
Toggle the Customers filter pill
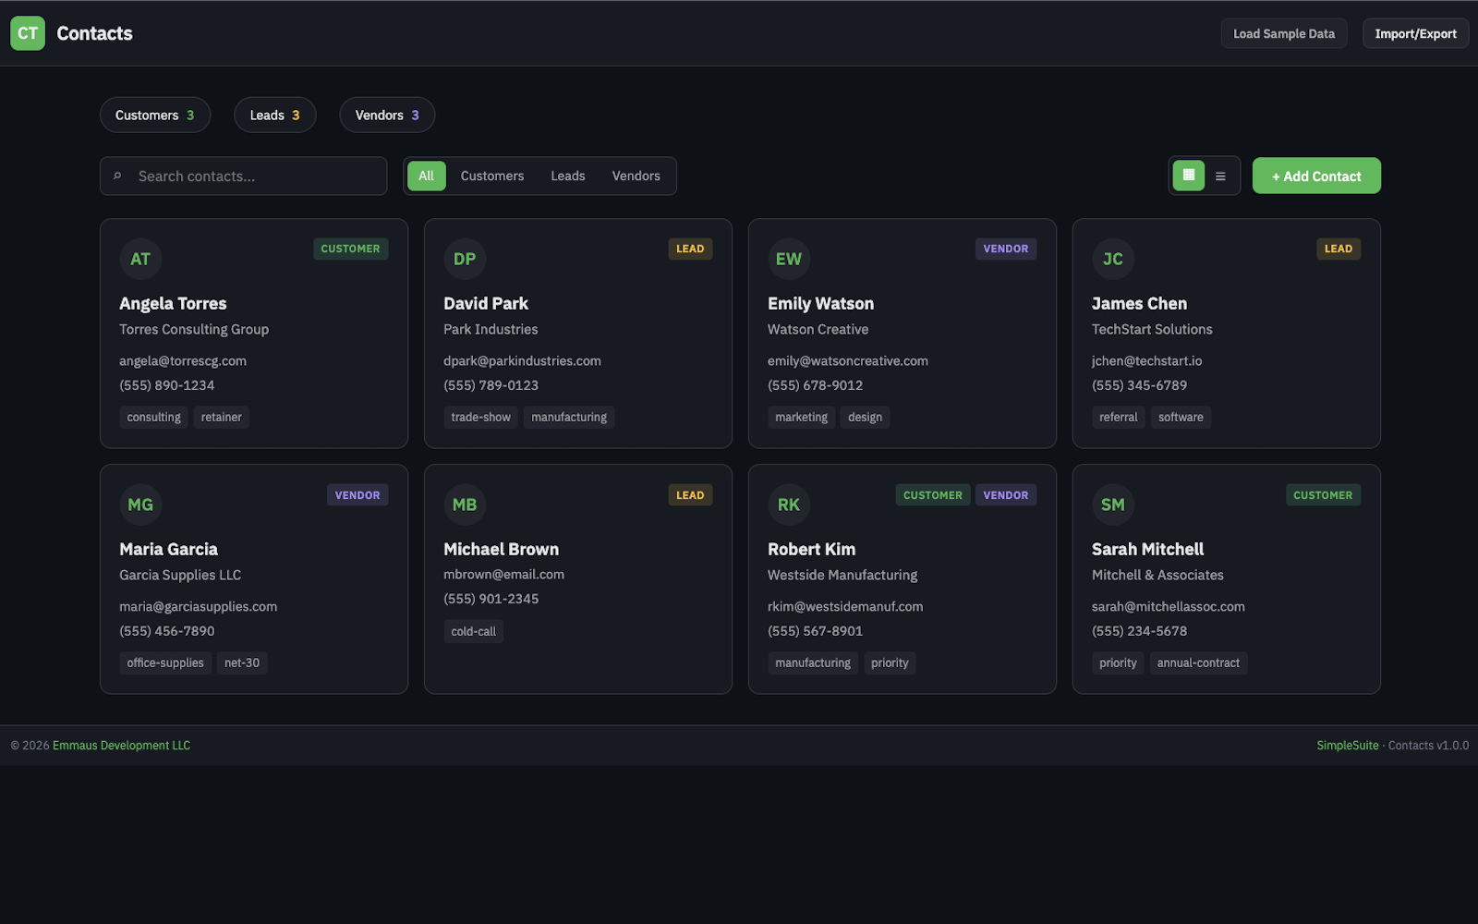tap(154, 115)
